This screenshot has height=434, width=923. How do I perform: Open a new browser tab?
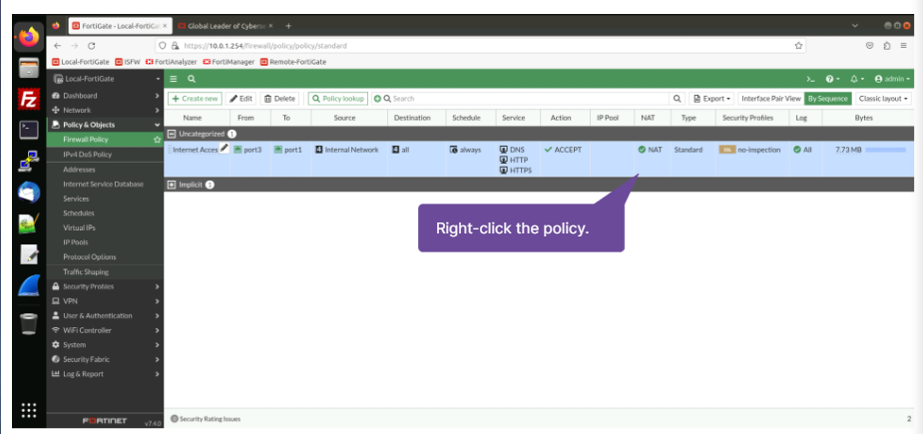287,26
